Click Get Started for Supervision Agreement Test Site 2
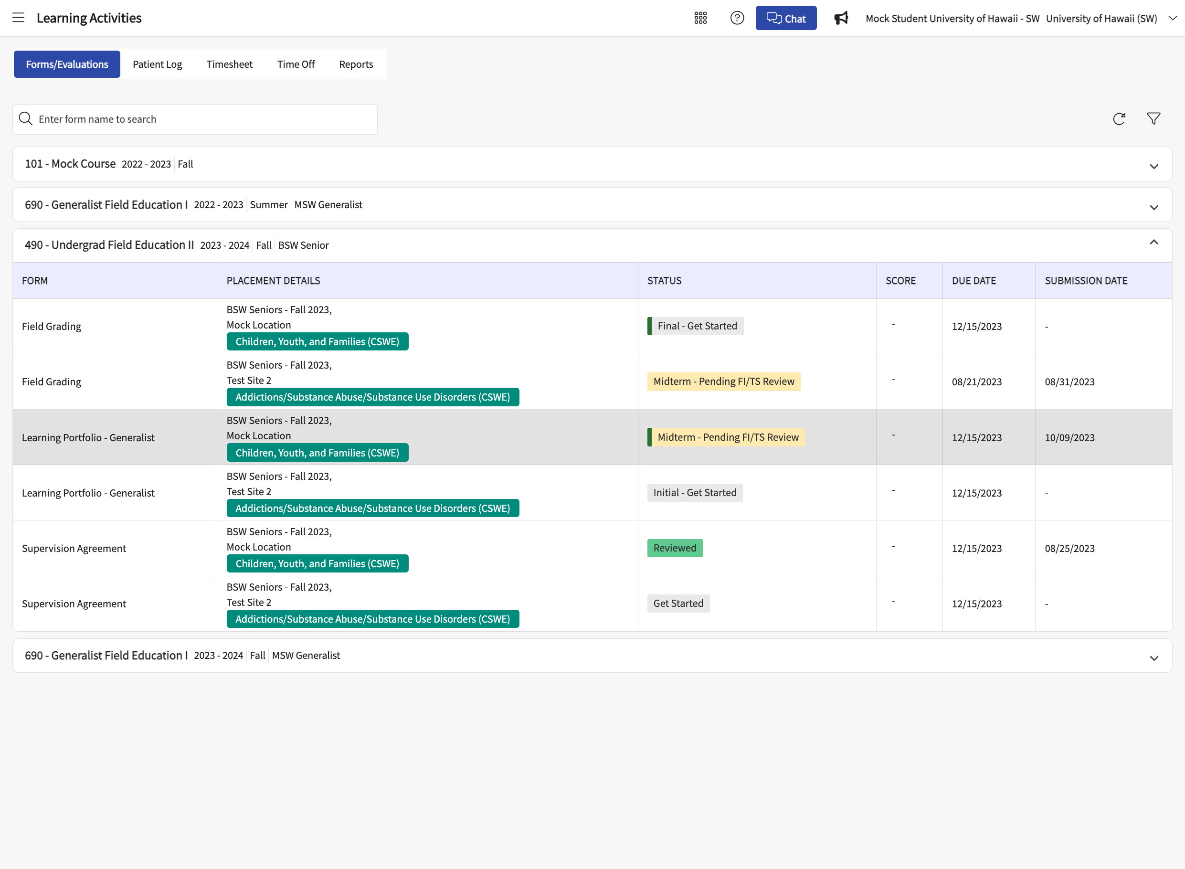The height and width of the screenshot is (869, 1185). 678,604
